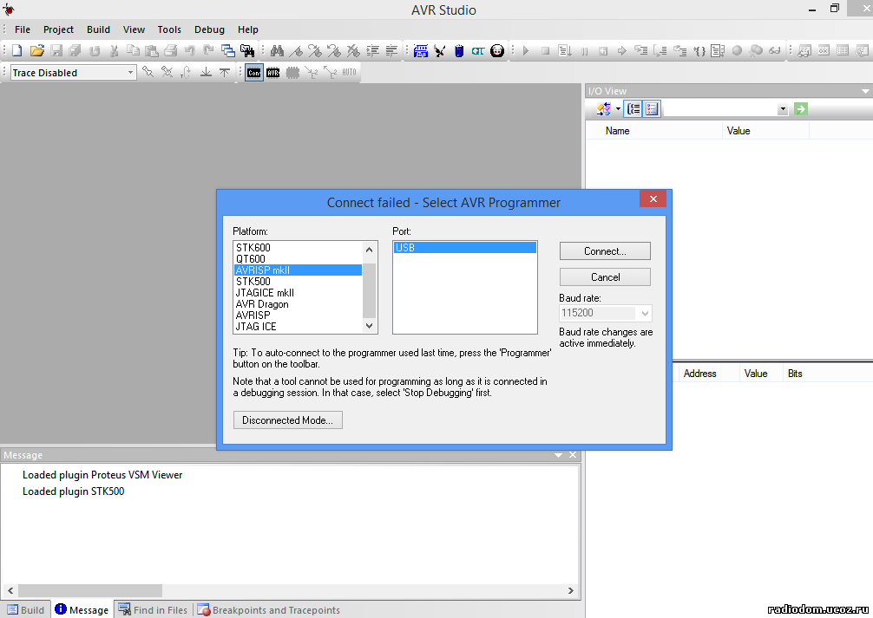
Task: Click the teal QT toolbar icon
Action: click(477, 50)
